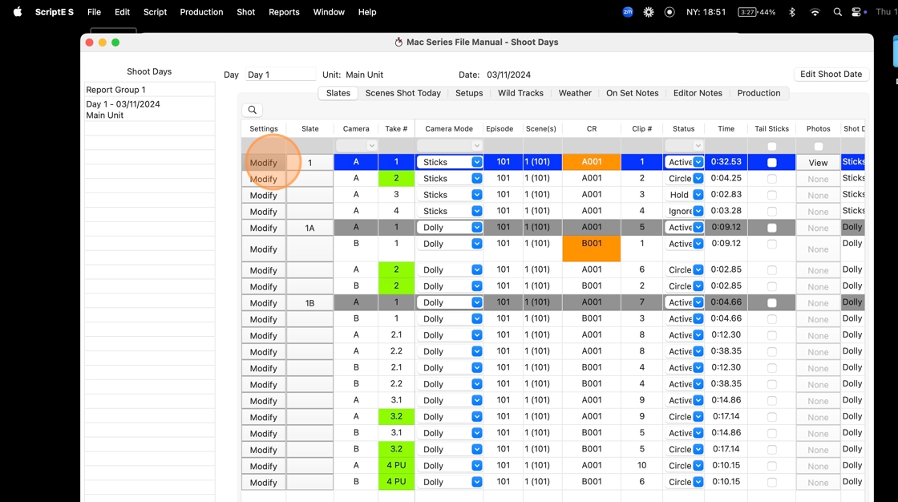898x502 pixels.
Task: Click the Zoom icon in the menu bar
Action: pos(628,12)
